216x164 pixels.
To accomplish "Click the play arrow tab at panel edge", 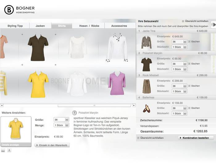I will [x=214, y=25].
